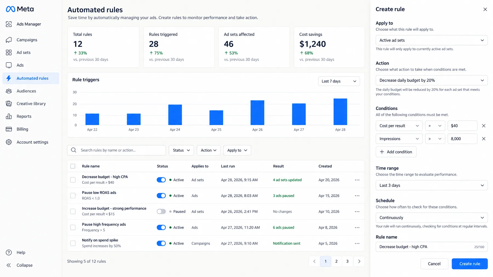The image size is (493, 277).
Task: Open the Audiences people icon
Action: pos(9,91)
